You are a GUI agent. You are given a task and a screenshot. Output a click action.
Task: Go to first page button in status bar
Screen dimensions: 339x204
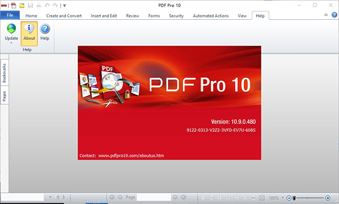[112, 197]
